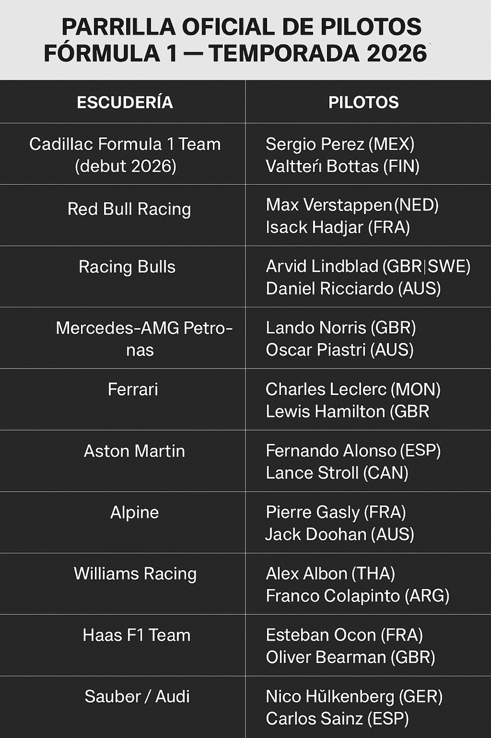491x738 pixels.
Task: Click Franco Colapinto (ARG) entry
Action: [x=357, y=595]
